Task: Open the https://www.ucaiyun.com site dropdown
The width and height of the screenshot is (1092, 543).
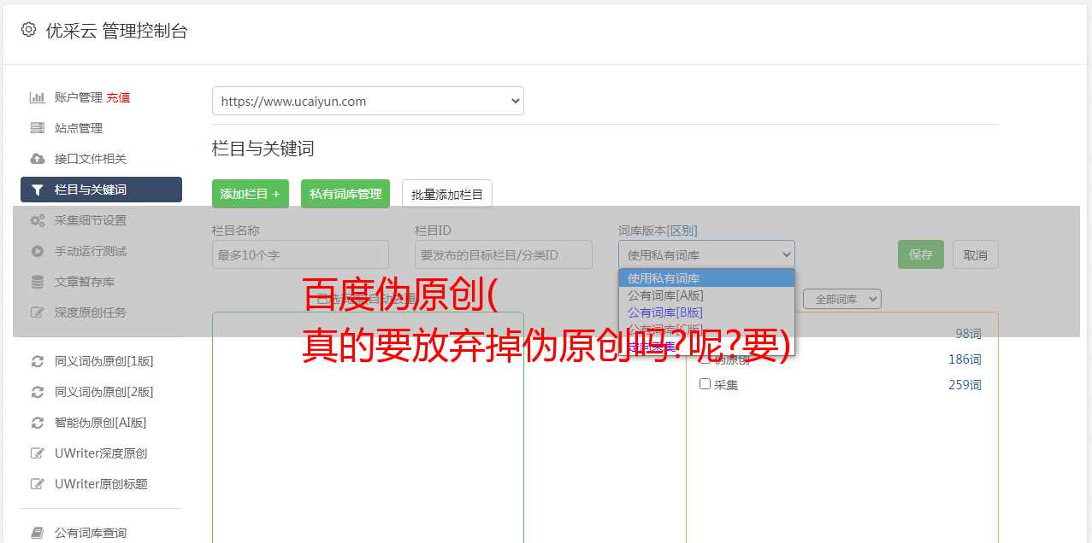Action: pos(368,101)
